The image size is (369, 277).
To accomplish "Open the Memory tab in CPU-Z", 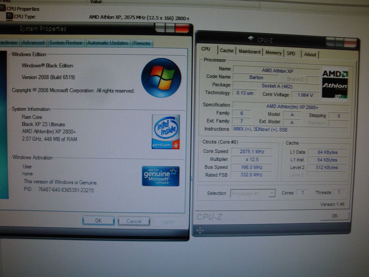I will point(273,53).
